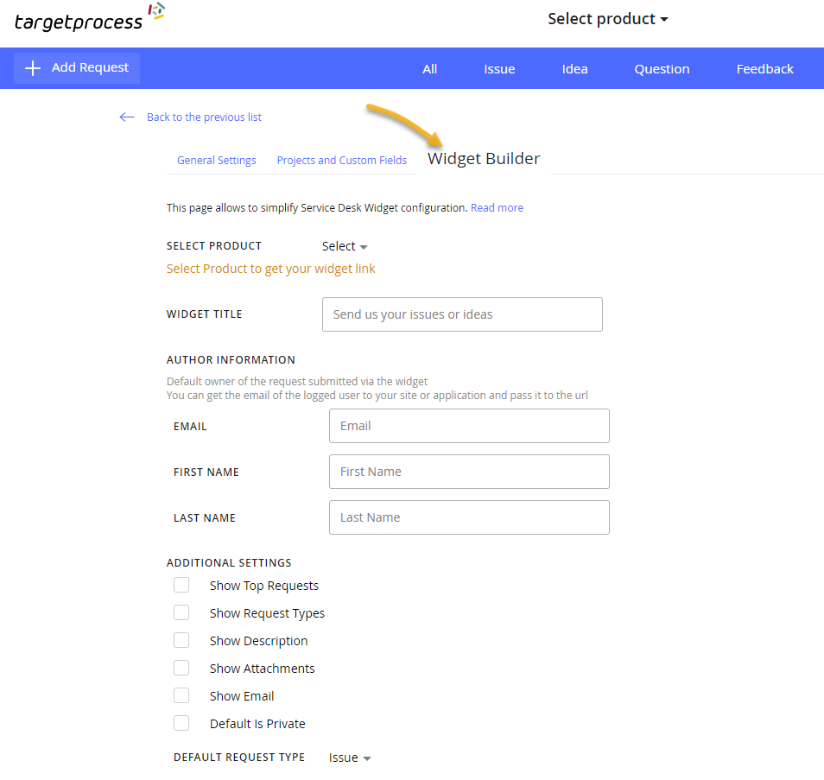Click 'Select Product to get your widget link' text
Image resolution: width=824 pixels, height=780 pixels.
[270, 270]
